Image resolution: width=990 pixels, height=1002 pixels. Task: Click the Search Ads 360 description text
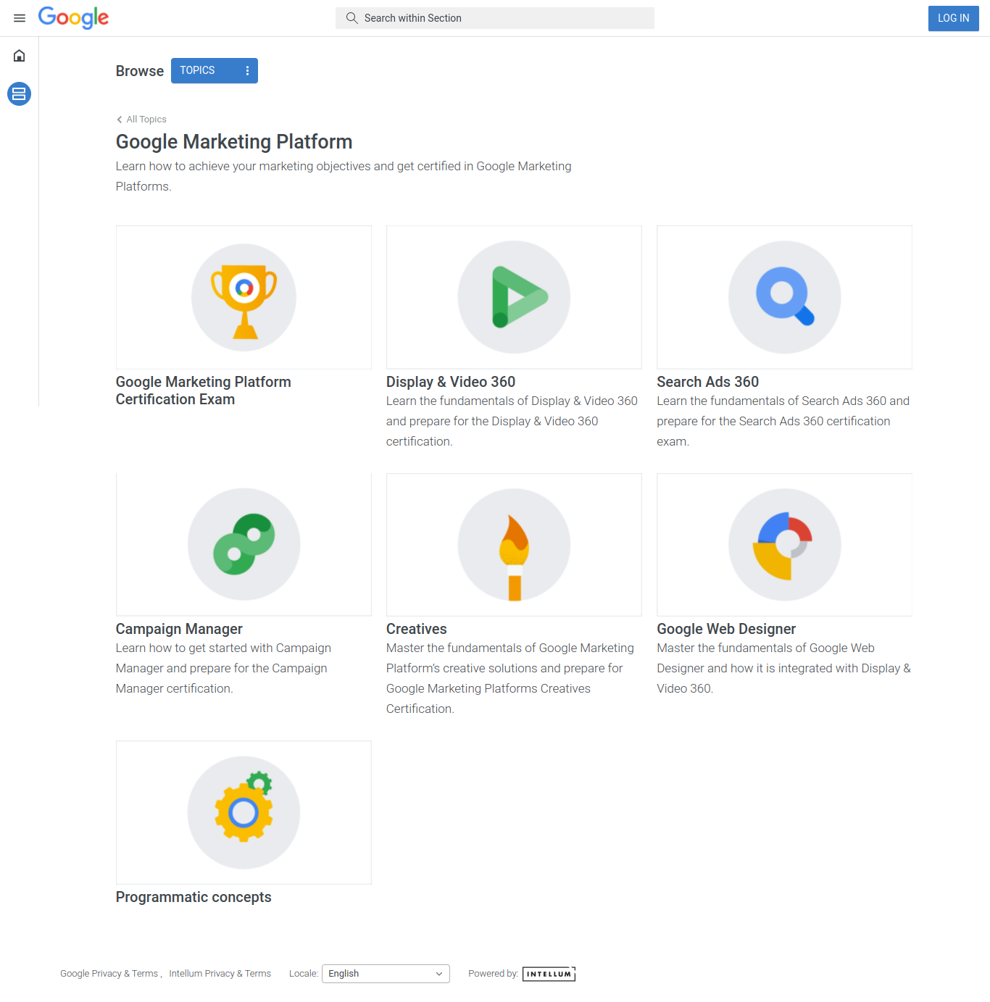783,421
